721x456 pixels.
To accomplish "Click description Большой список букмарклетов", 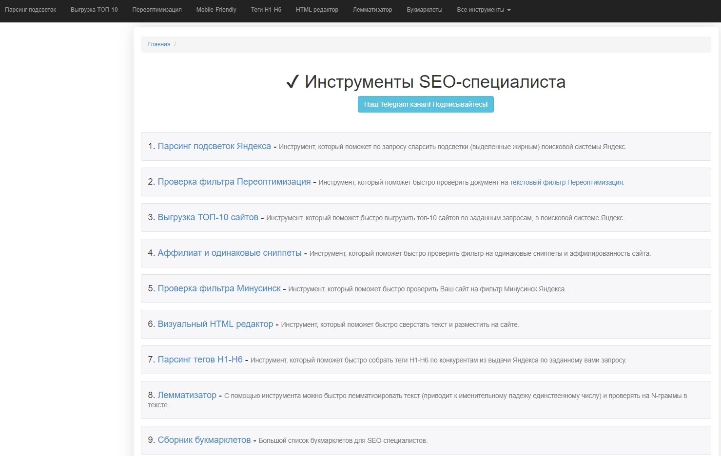I will coord(343,440).
